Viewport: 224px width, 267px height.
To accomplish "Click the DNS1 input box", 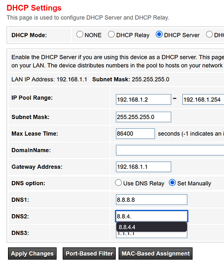I will [x=151, y=200].
